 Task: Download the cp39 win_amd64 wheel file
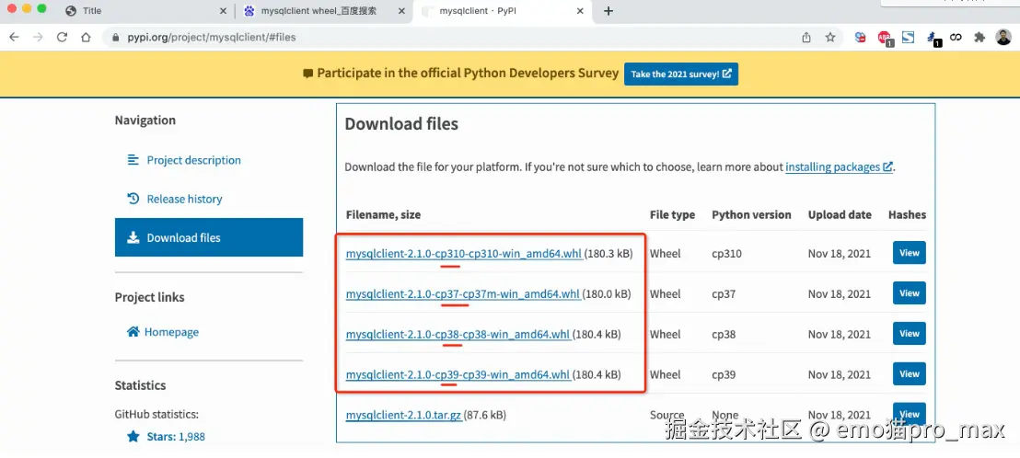tap(458, 375)
